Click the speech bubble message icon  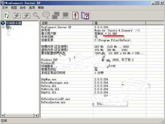[46, 15]
